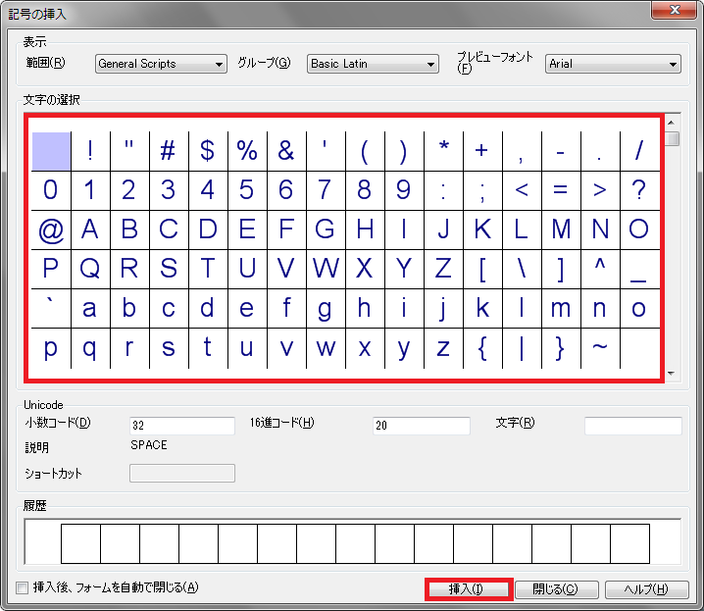The height and width of the screenshot is (611, 704).
Task: Select the hash # symbol cell
Action: [169, 151]
